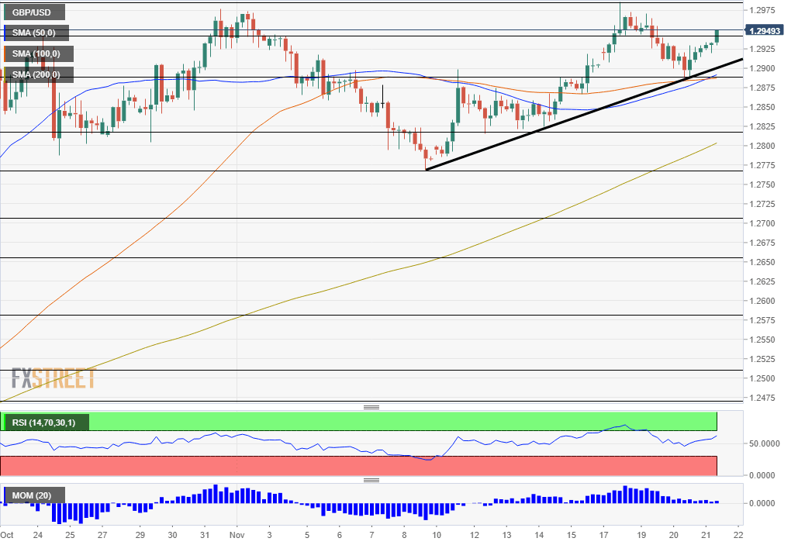Click the Nov label on the date axis
Image resolution: width=798 pixels, height=545 pixels.
[236, 535]
